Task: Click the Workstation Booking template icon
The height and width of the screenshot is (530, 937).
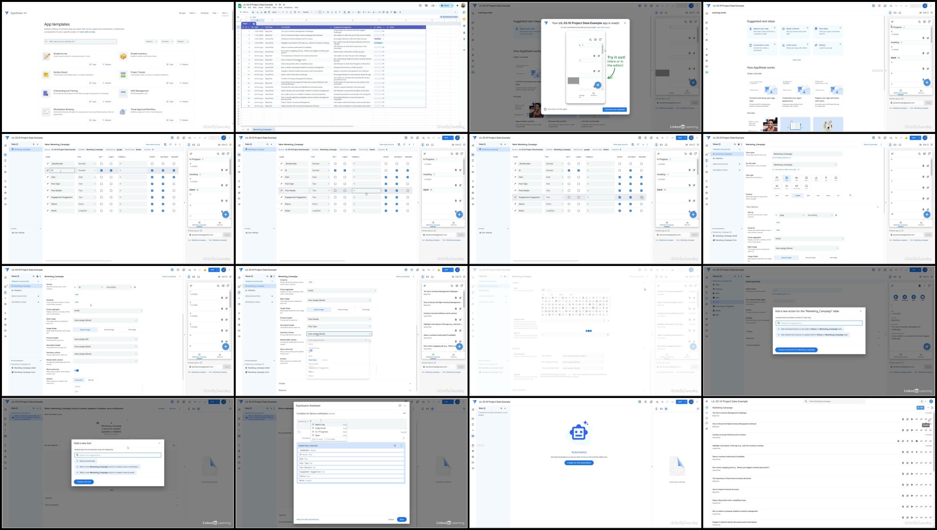Action: [46, 112]
